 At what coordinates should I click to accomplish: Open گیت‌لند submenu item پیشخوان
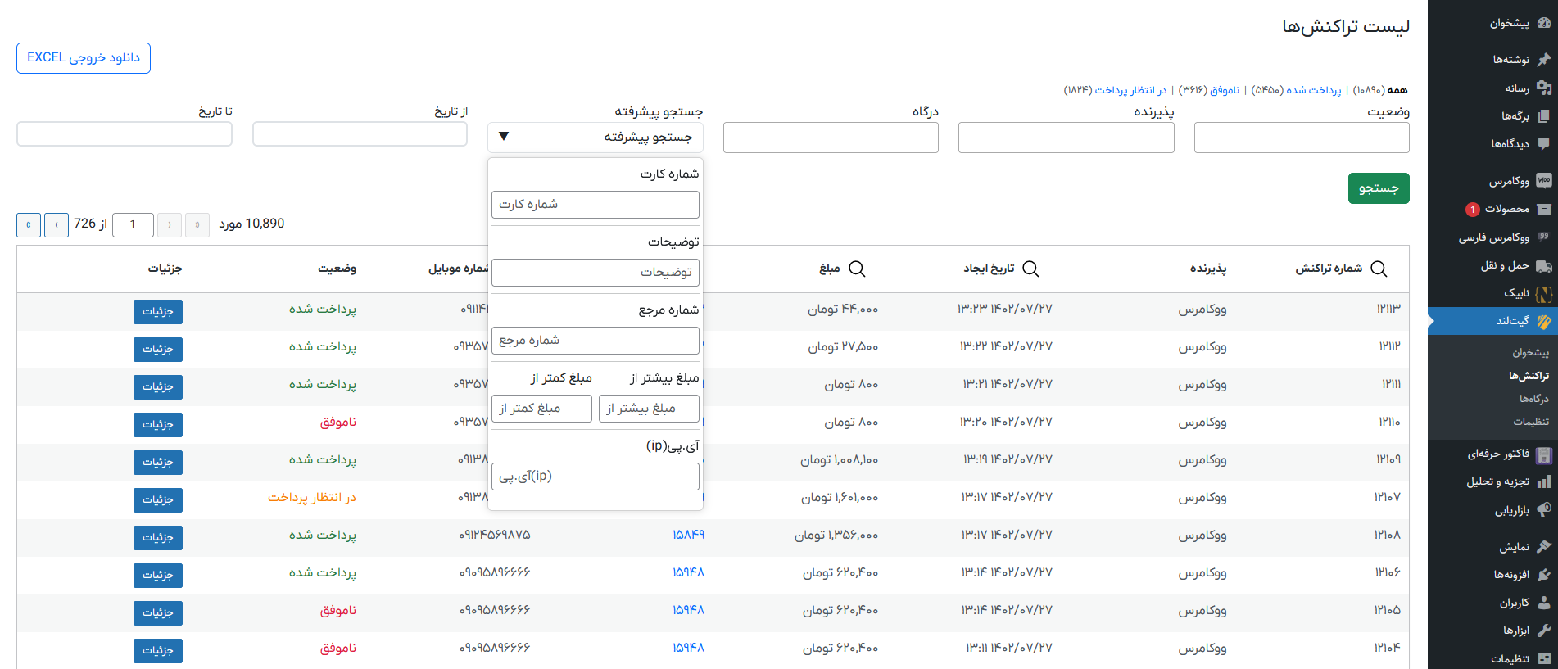coord(1530,352)
